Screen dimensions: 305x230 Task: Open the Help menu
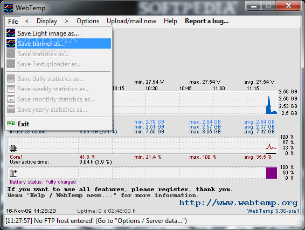coord(170,21)
